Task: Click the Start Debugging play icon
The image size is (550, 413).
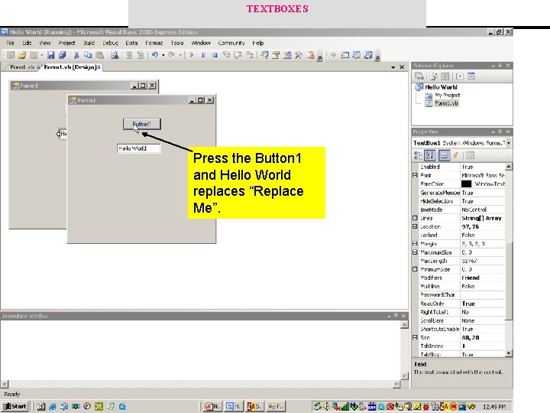Action: (192, 55)
